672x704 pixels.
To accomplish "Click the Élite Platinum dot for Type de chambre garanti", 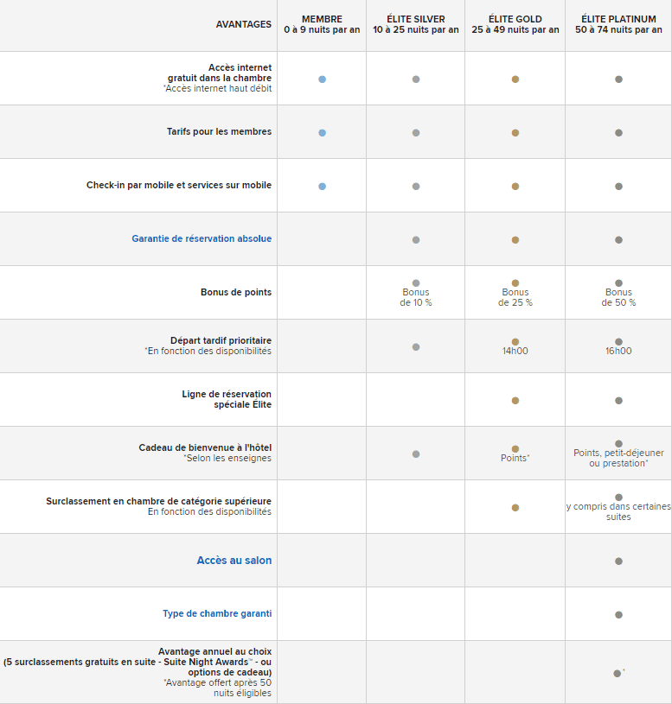I will coord(618,615).
